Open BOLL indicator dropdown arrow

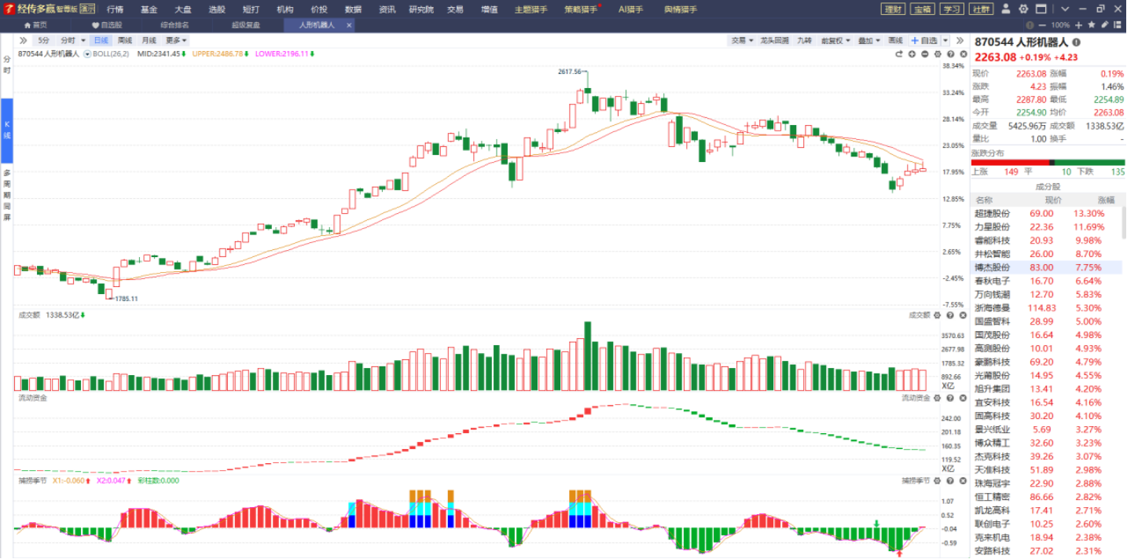tap(87, 54)
